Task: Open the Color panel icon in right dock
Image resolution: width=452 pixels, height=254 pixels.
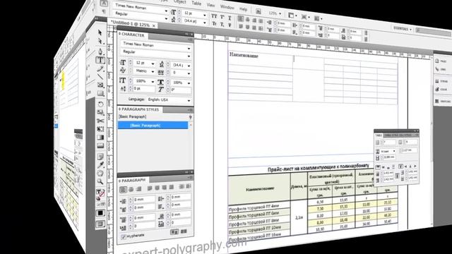Action: point(437,90)
